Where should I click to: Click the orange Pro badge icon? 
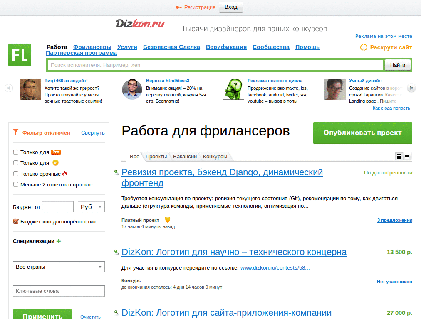click(x=56, y=152)
